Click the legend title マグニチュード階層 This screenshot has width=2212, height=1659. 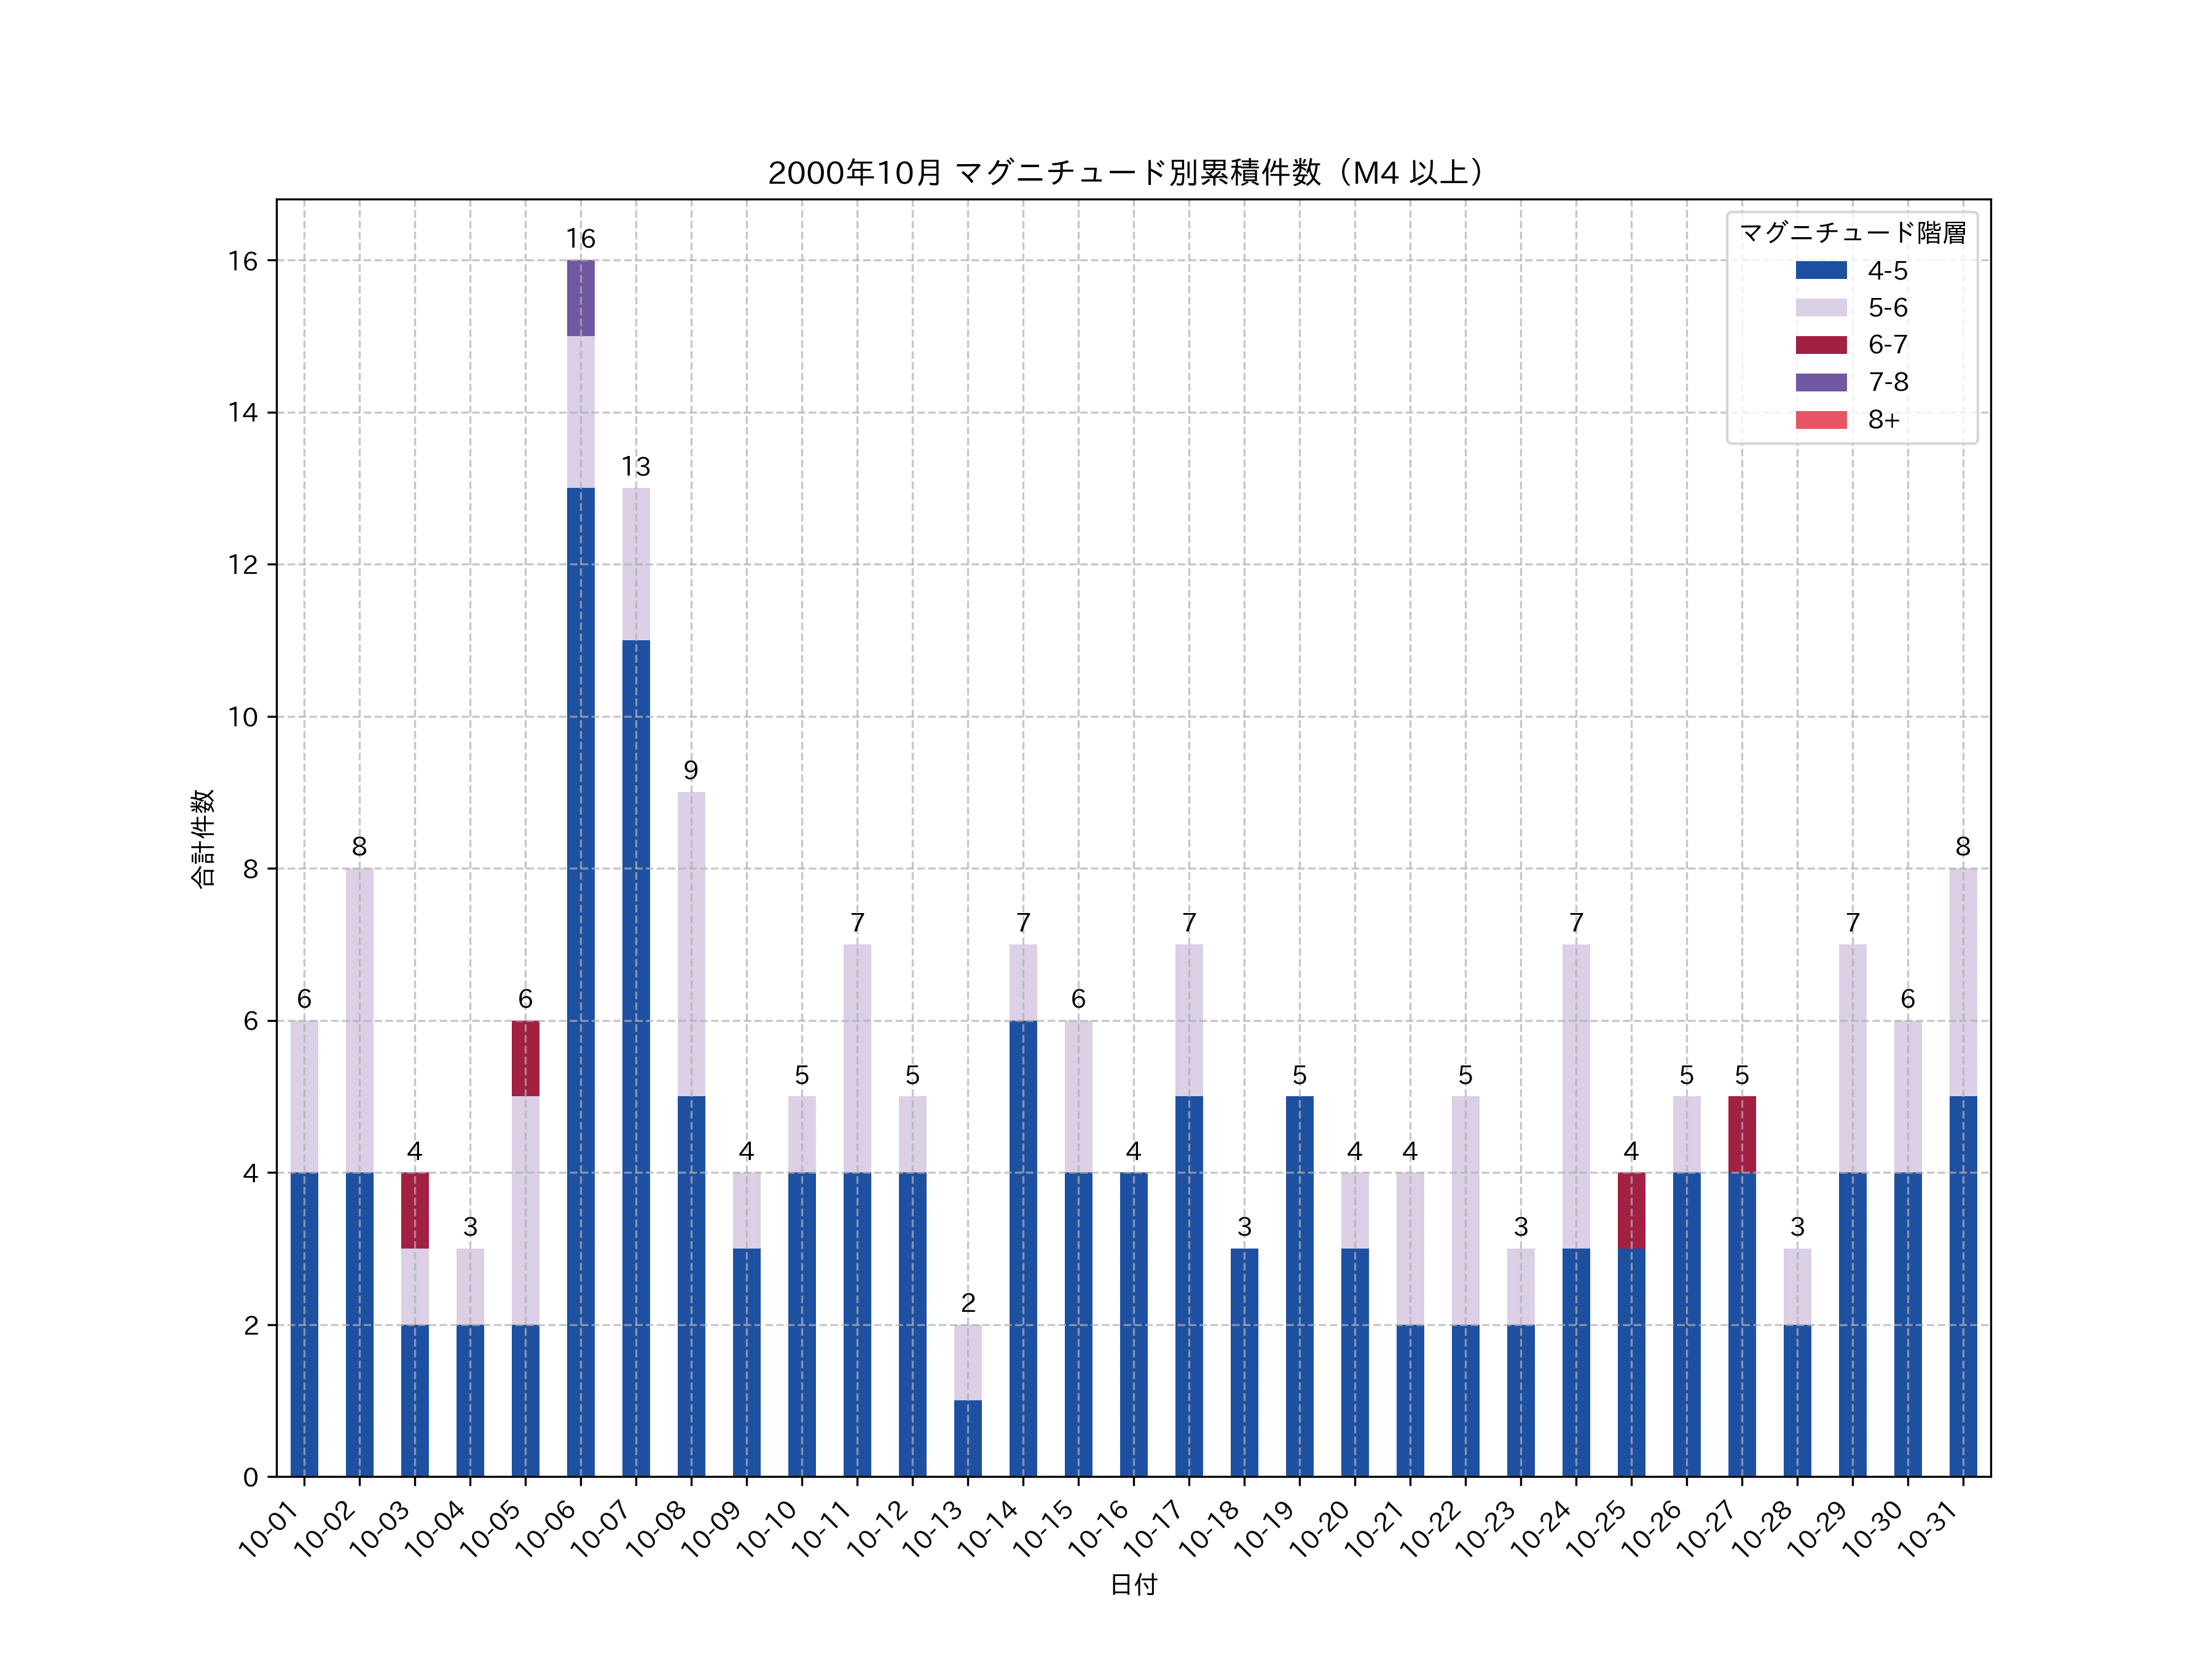pos(1852,233)
